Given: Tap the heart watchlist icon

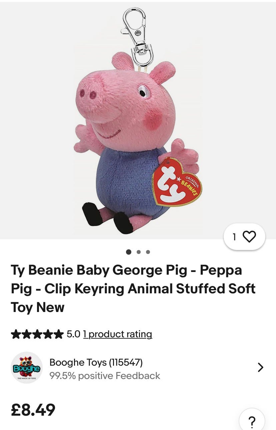Looking at the screenshot, I should [x=249, y=237].
